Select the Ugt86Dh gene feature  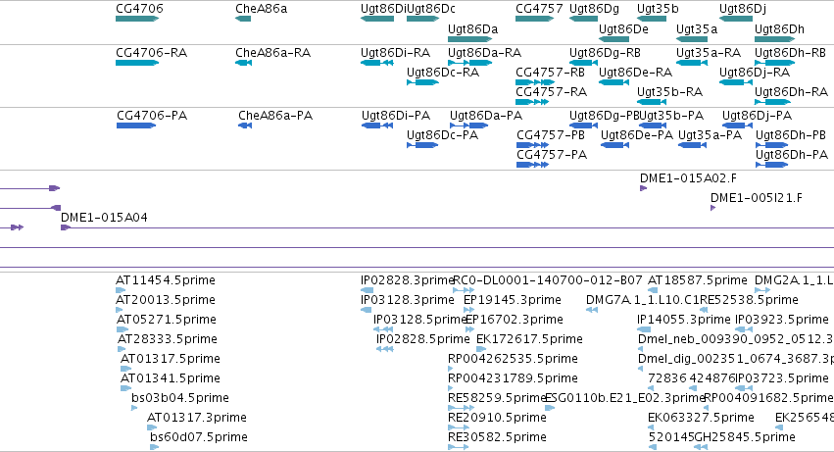click(775, 39)
